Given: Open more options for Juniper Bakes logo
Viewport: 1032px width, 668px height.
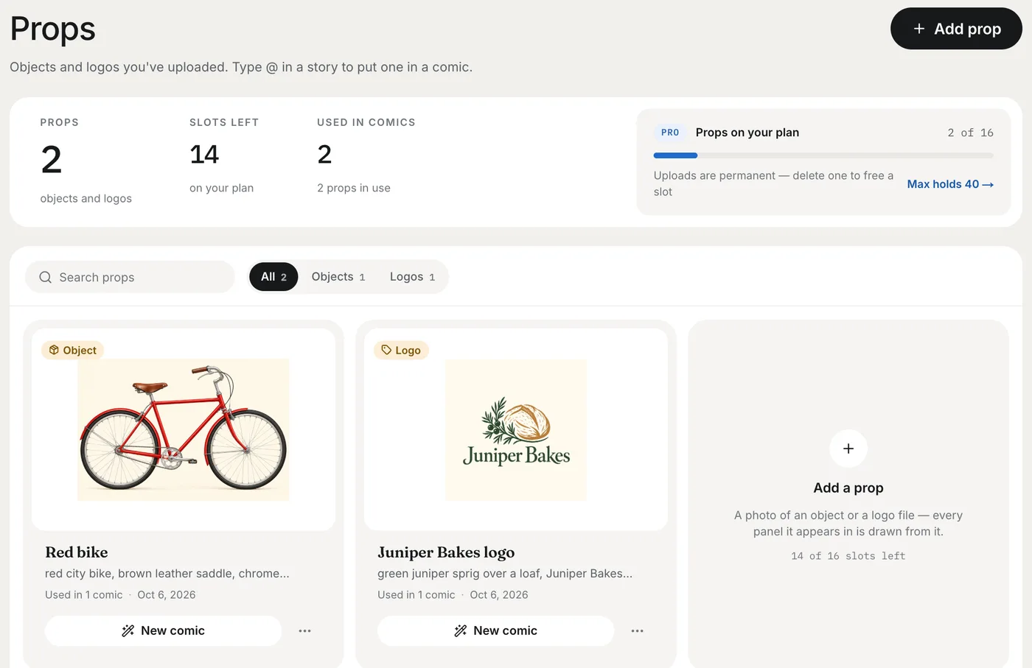Looking at the screenshot, I should (638, 631).
